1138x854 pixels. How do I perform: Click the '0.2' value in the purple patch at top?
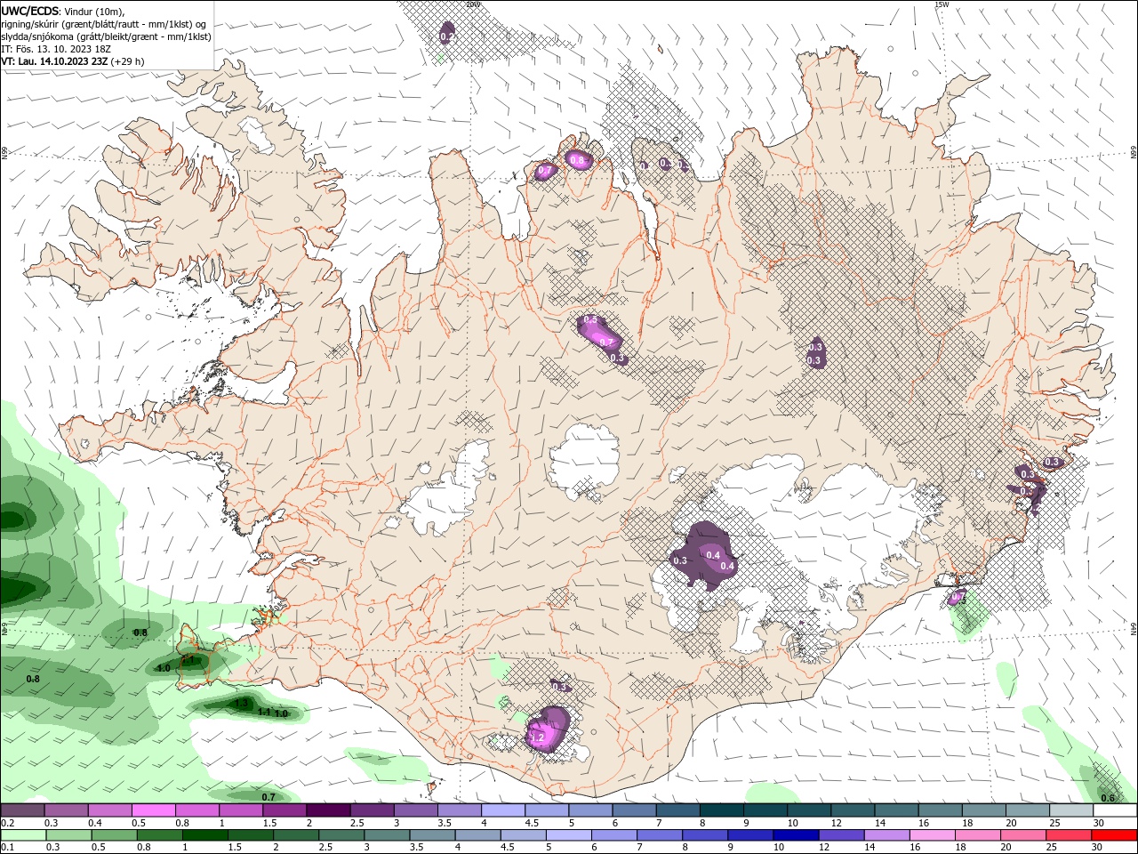click(x=446, y=37)
